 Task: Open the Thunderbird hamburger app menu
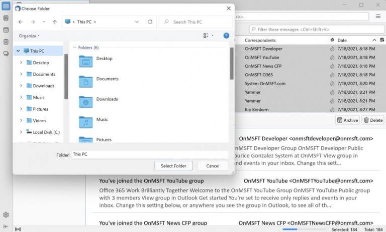tap(378, 17)
